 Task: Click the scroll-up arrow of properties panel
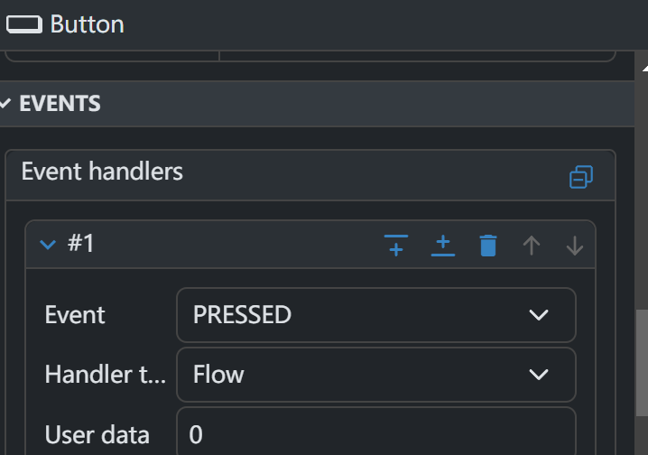(643, 69)
